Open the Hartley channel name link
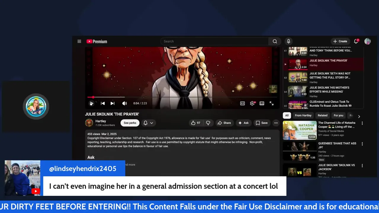The height and width of the screenshot is (213, 379). coord(101,121)
